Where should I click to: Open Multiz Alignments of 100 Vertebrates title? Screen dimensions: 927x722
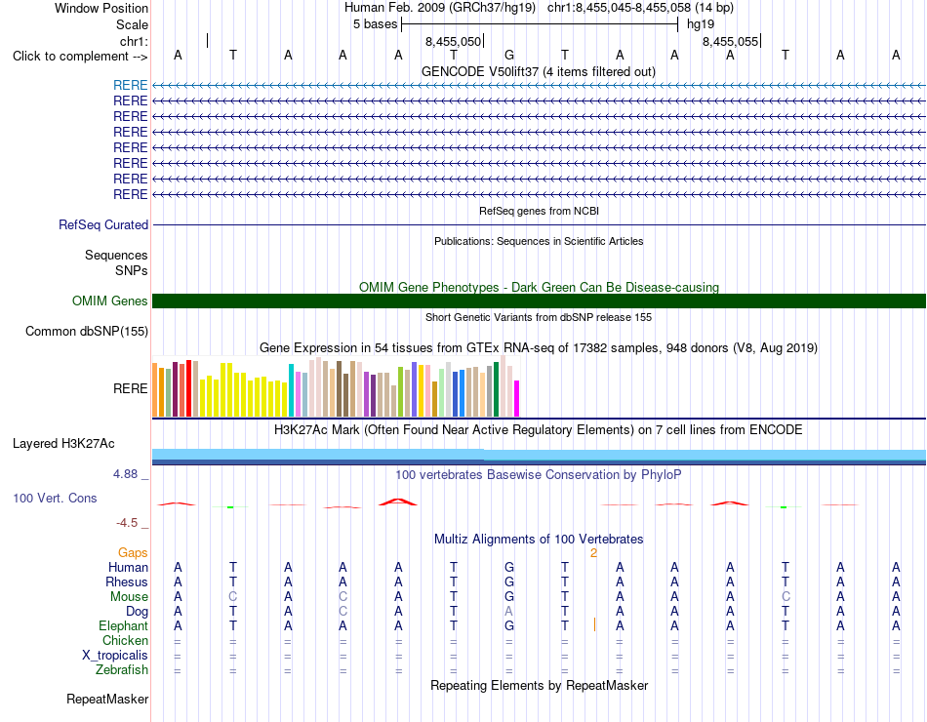pyautogui.click(x=539, y=540)
